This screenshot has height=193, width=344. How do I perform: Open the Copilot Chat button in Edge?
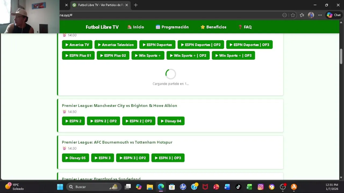[x=334, y=15]
